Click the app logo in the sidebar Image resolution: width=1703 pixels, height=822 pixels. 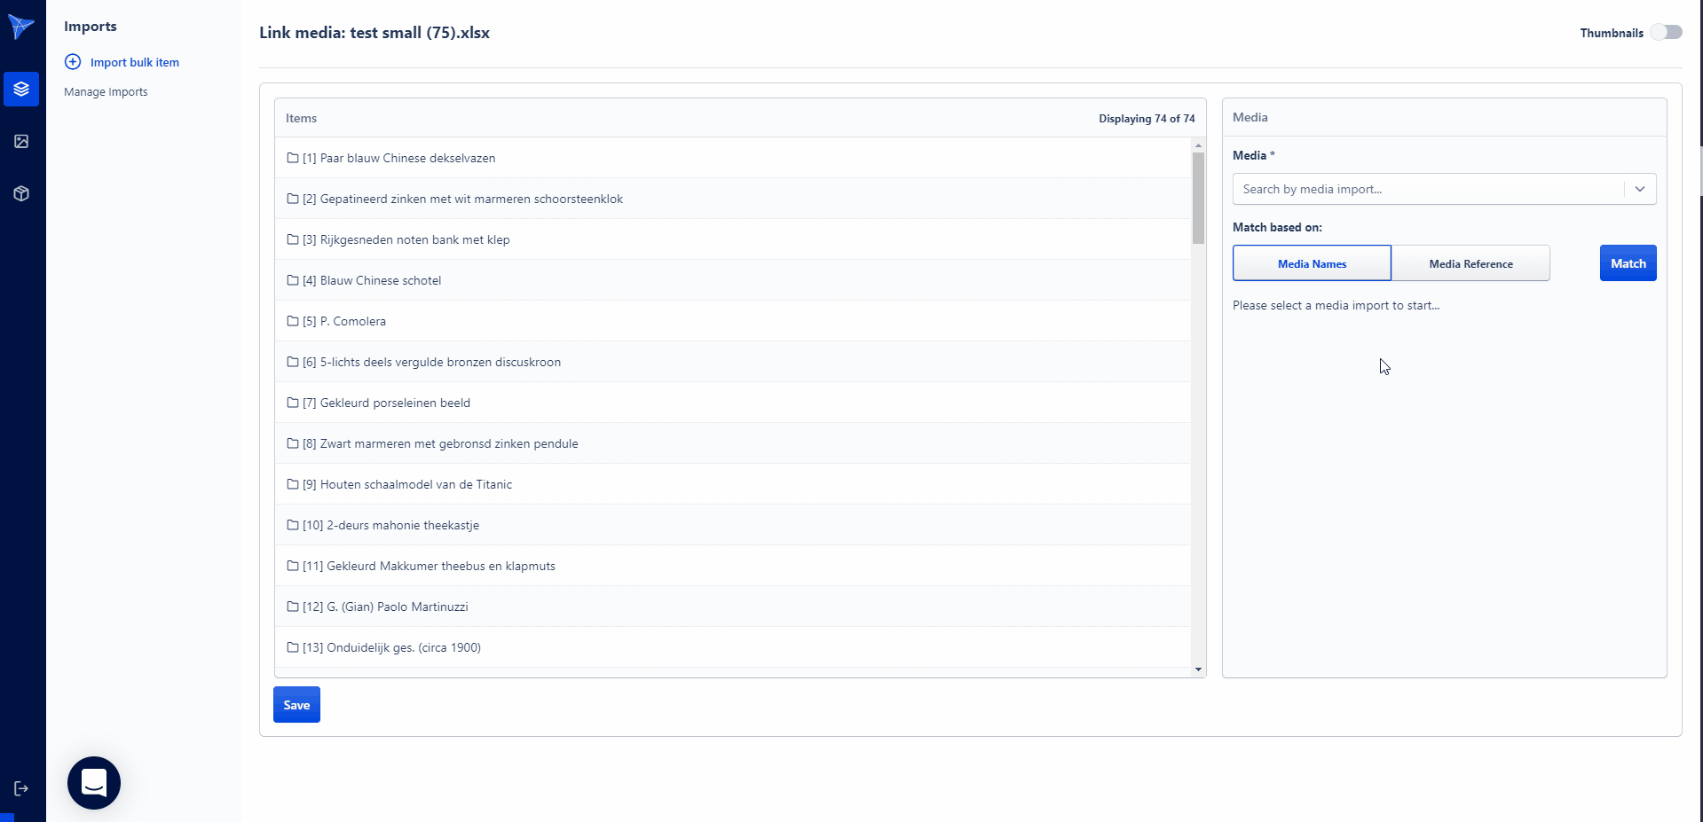[21, 27]
